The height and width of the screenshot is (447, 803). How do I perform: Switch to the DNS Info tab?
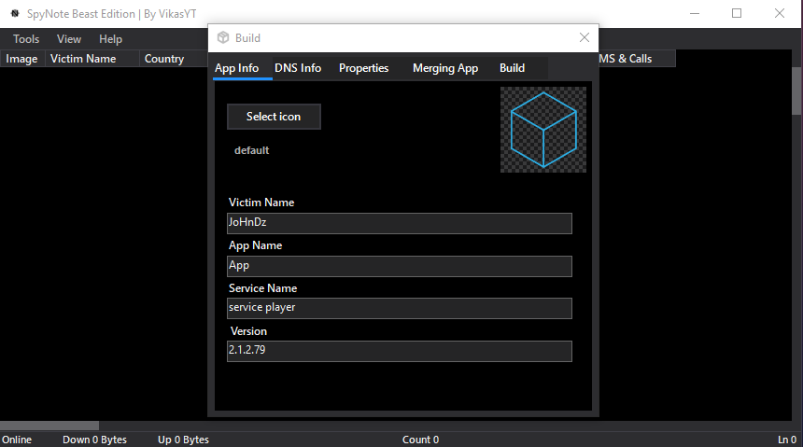tap(298, 68)
